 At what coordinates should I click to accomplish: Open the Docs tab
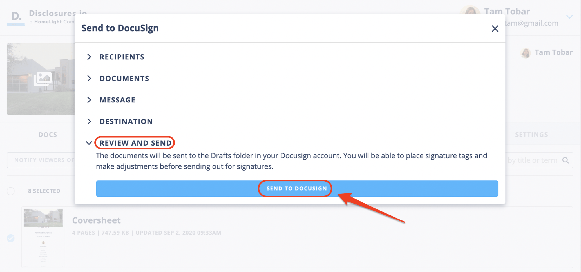point(48,135)
